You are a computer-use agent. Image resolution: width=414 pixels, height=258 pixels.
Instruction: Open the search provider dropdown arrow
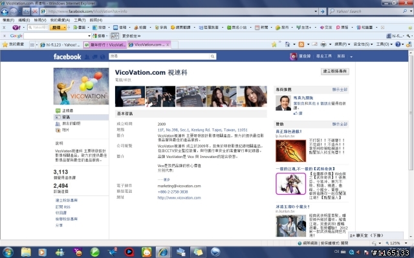click(x=411, y=11)
